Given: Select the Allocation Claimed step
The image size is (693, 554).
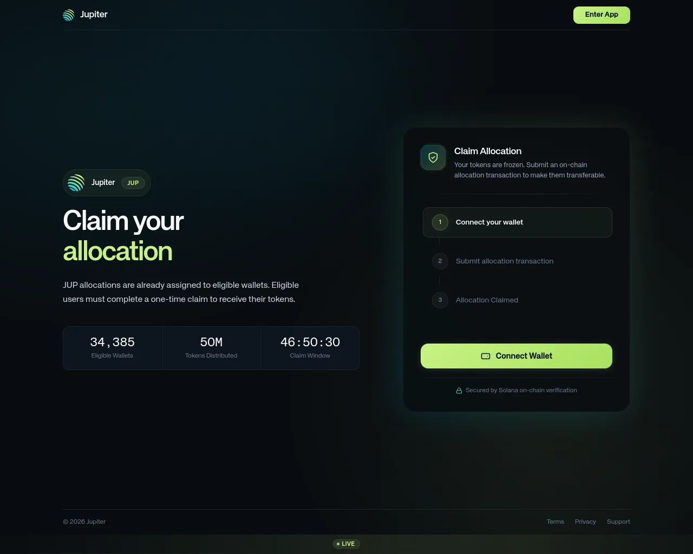Looking at the screenshot, I should 518,300.
